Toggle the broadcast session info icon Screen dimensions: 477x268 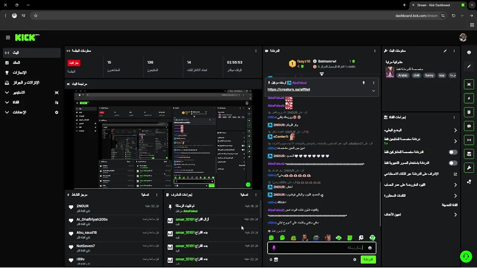coord(469,140)
